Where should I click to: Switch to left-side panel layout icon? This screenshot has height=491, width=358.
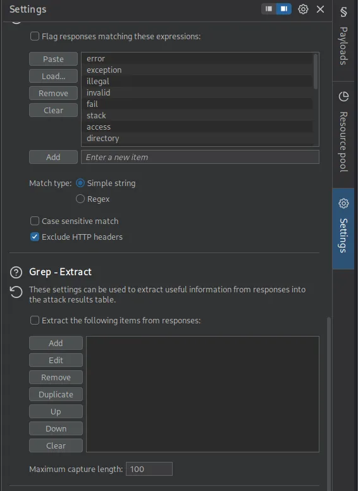(269, 9)
